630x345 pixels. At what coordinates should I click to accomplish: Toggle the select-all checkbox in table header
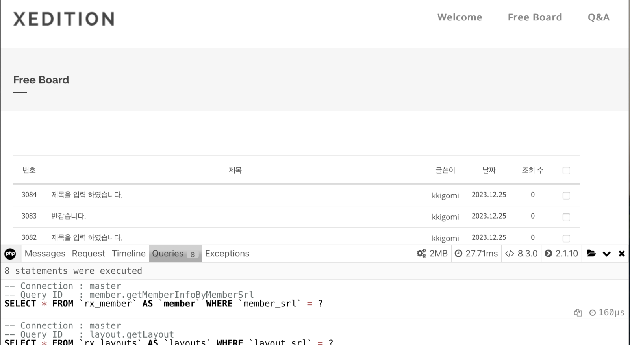566,171
